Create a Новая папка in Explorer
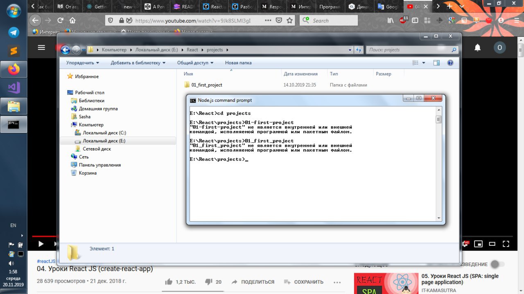The height and width of the screenshot is (294, 524). point(238,63)
